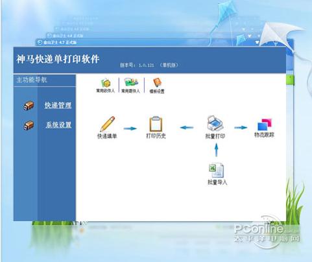312x262 pixels.
Task: Open 快递填单 pencil icon
Action: tap(108, 124)
